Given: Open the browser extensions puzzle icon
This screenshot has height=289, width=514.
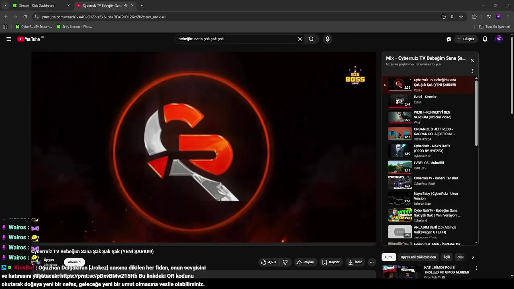Looking at the screenshot, I should [x=474, y=17].
